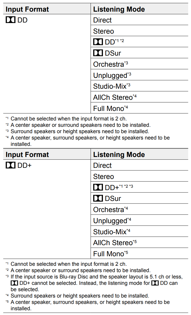This screenshot has height=315, width=191.
Task: Click AllCh Stereo*5 listening mode row
Action: [139, 242]
